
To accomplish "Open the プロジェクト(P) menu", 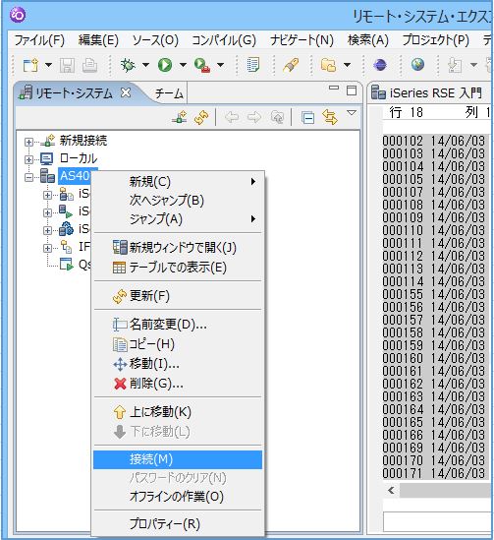I will (x=436, y=40).
